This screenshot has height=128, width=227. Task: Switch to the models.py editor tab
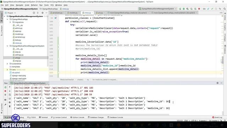pyautogui.click(x=73, y=13)
